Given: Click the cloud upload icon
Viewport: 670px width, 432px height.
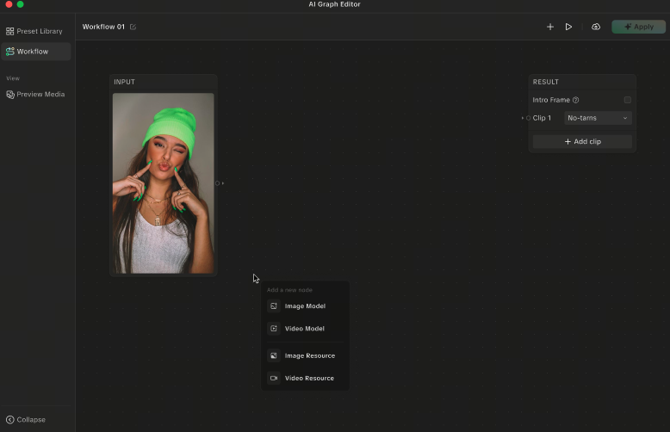Looking at the screenshot, I should coord(596,27).
